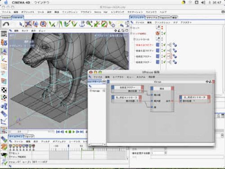Expand the topmost object in the object tree
Screen dimensions: 225x169
pos(131,28)
